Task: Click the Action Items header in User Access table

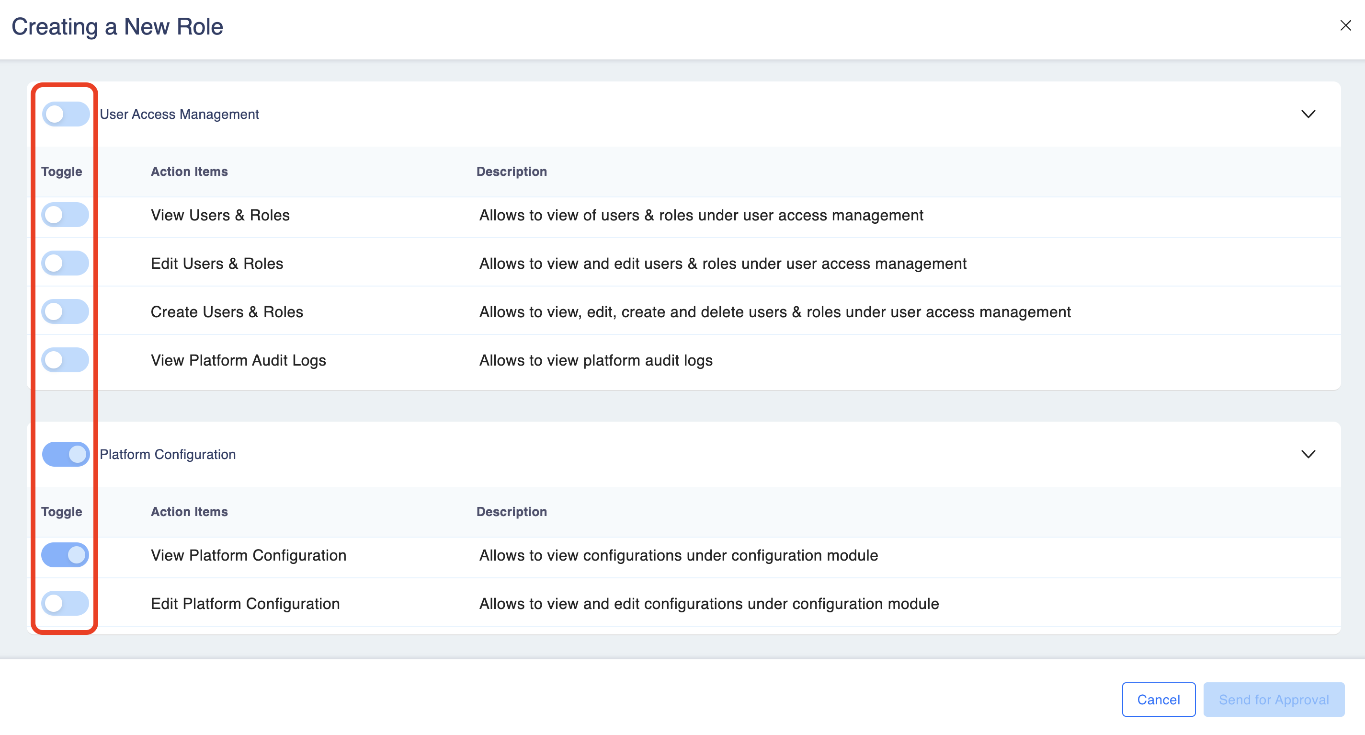Action: (189, 171)
